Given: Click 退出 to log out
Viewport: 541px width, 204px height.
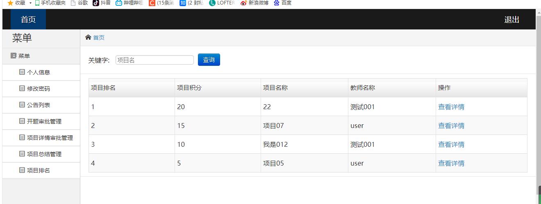Looking at the screenshot, I should click(x=512, y=20).
